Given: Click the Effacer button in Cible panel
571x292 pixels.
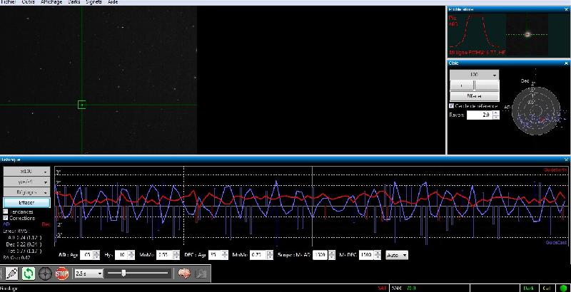Looking at the screenshot, I should [x=475, y=96].
